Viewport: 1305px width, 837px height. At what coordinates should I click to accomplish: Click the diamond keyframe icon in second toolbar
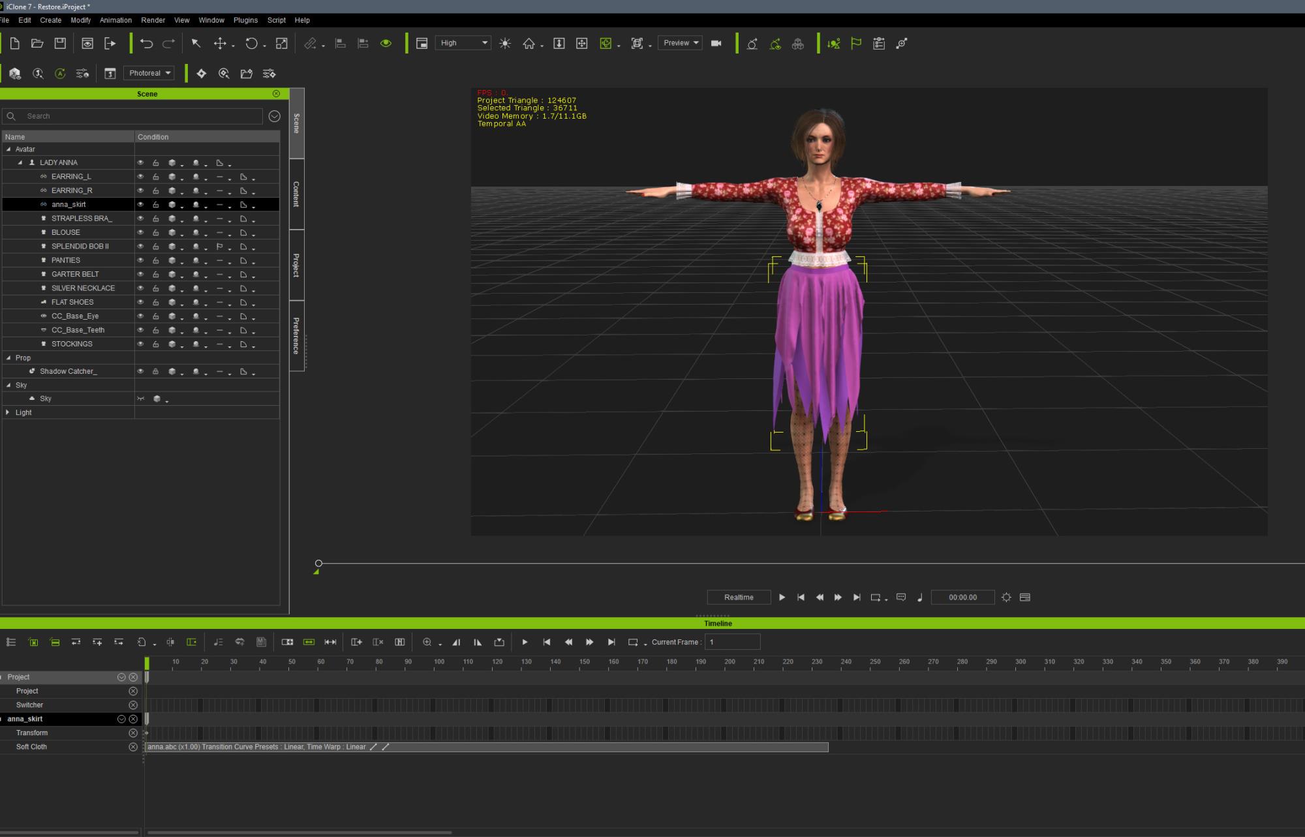tap(201, 74)
